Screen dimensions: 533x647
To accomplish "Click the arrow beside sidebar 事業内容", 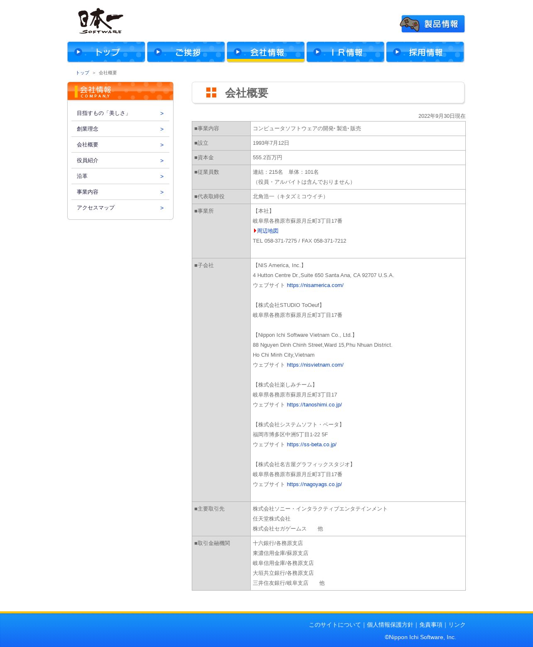I will point(162,192).
